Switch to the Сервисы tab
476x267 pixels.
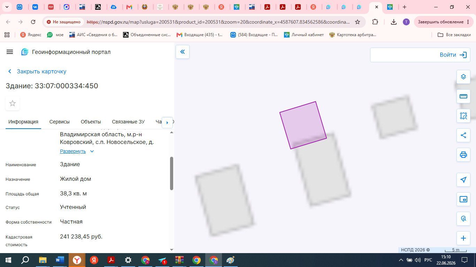pos(60,122)
